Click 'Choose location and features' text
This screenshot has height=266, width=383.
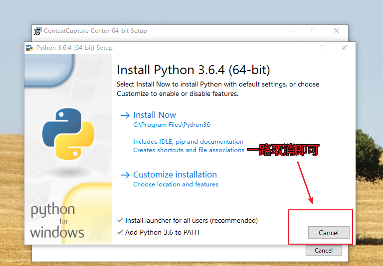click(176, 184)
